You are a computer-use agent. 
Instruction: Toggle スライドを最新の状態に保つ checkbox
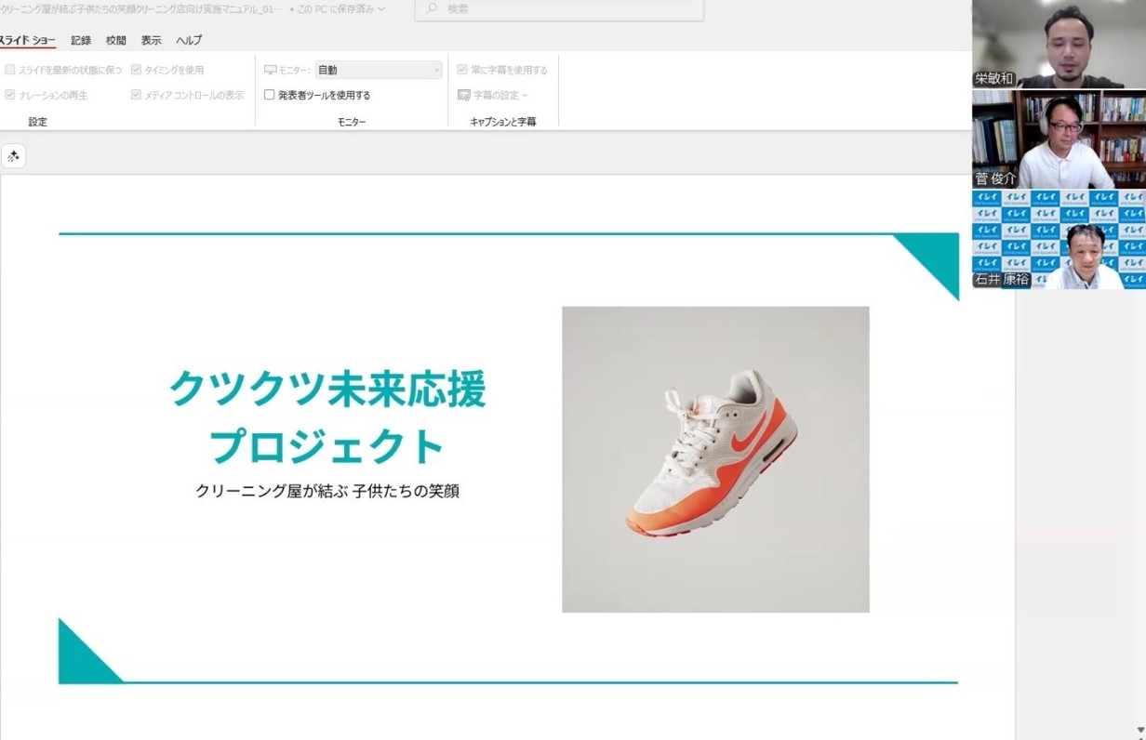click(x=10, y=70)
